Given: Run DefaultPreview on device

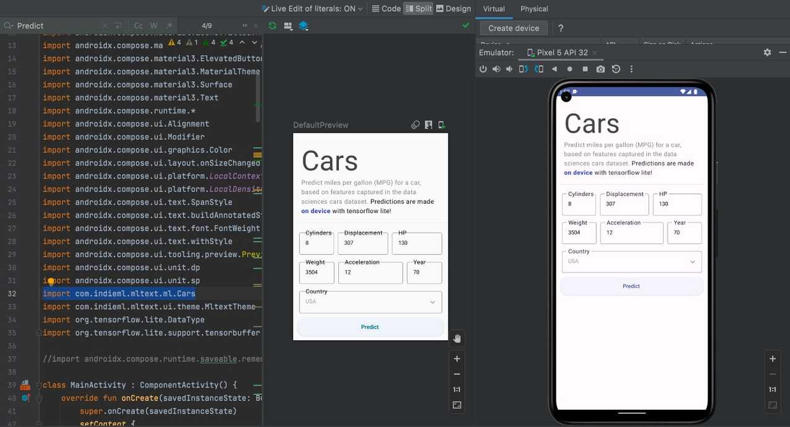Looking at the screenshot, I should click(441, 125).
